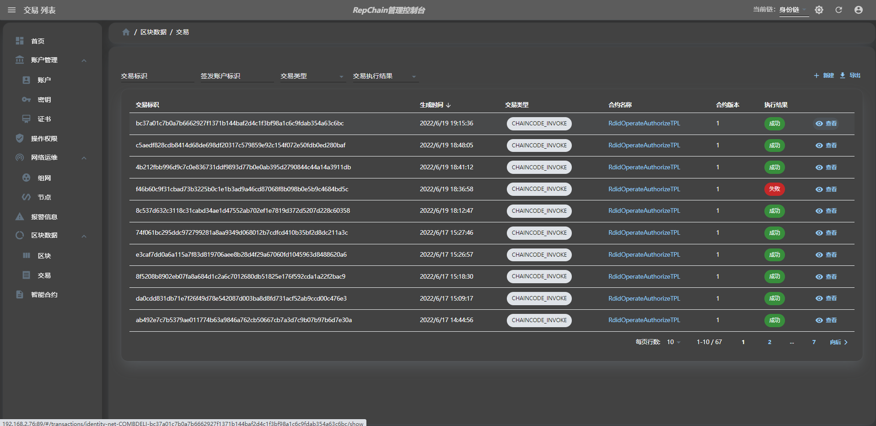The image size is (876, 426).
Task: Open 账户 menu item in sidebar
Action: (44, 80)
